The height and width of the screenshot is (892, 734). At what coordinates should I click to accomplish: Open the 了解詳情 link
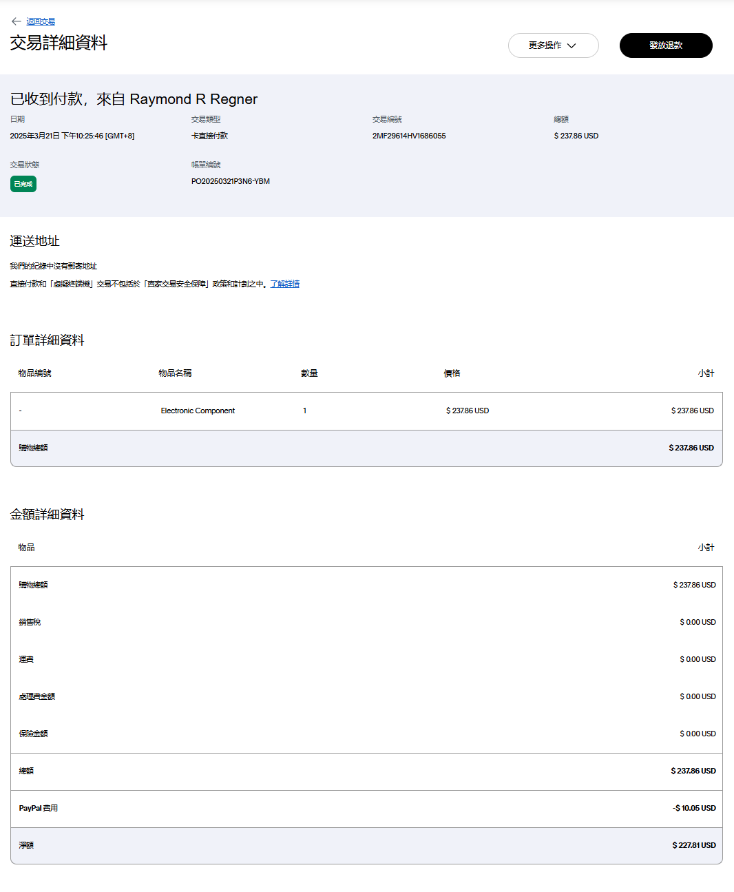click(x=284, y=284)
